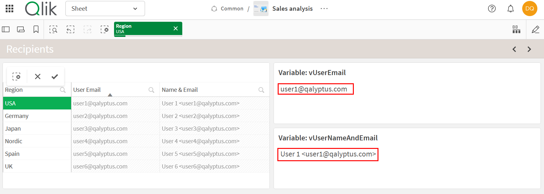The width and height of the screenshot is (544, 194).
Task: Select Germany in the Region list
Action: 37,116
